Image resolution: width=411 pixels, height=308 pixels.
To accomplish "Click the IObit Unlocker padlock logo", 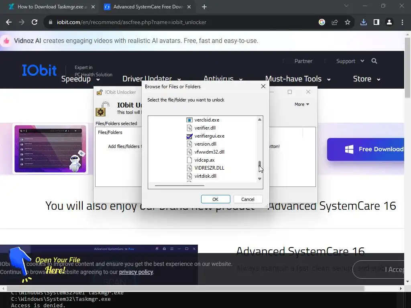I will (102, 109).
